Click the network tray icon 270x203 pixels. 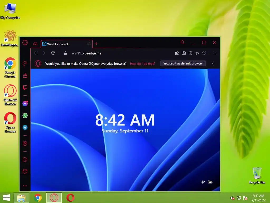239,198
